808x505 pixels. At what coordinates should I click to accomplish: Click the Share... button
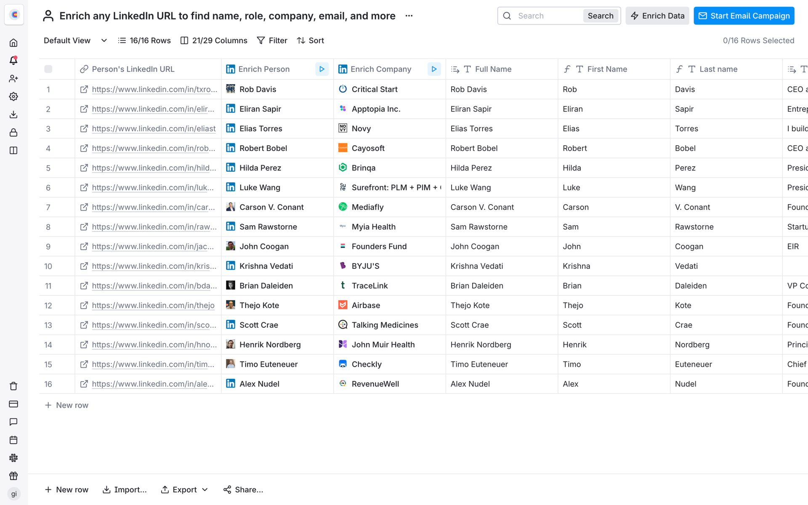click(243, 489)
